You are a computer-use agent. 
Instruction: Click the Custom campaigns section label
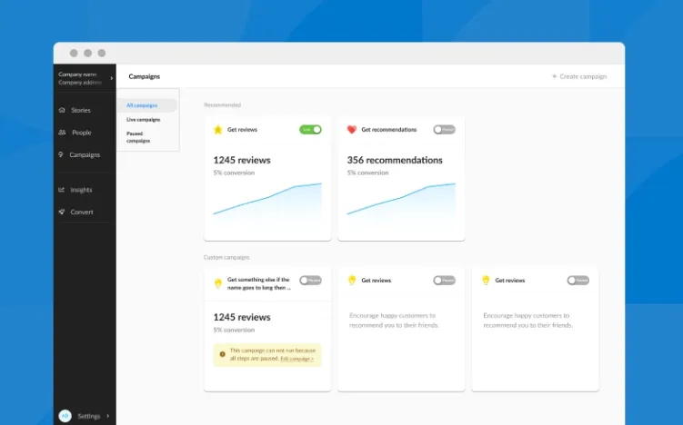226,257
